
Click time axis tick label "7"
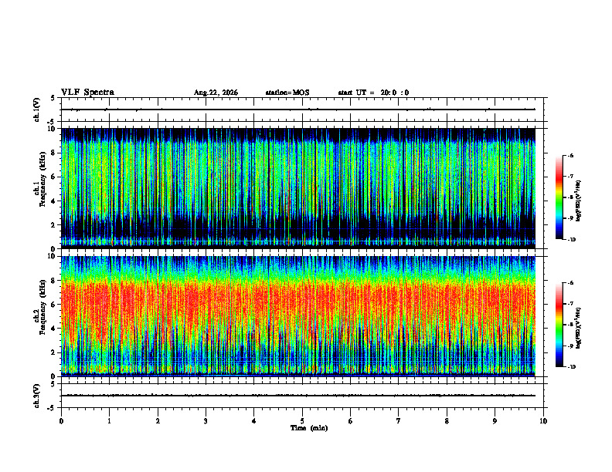click(x=399, y=421)
